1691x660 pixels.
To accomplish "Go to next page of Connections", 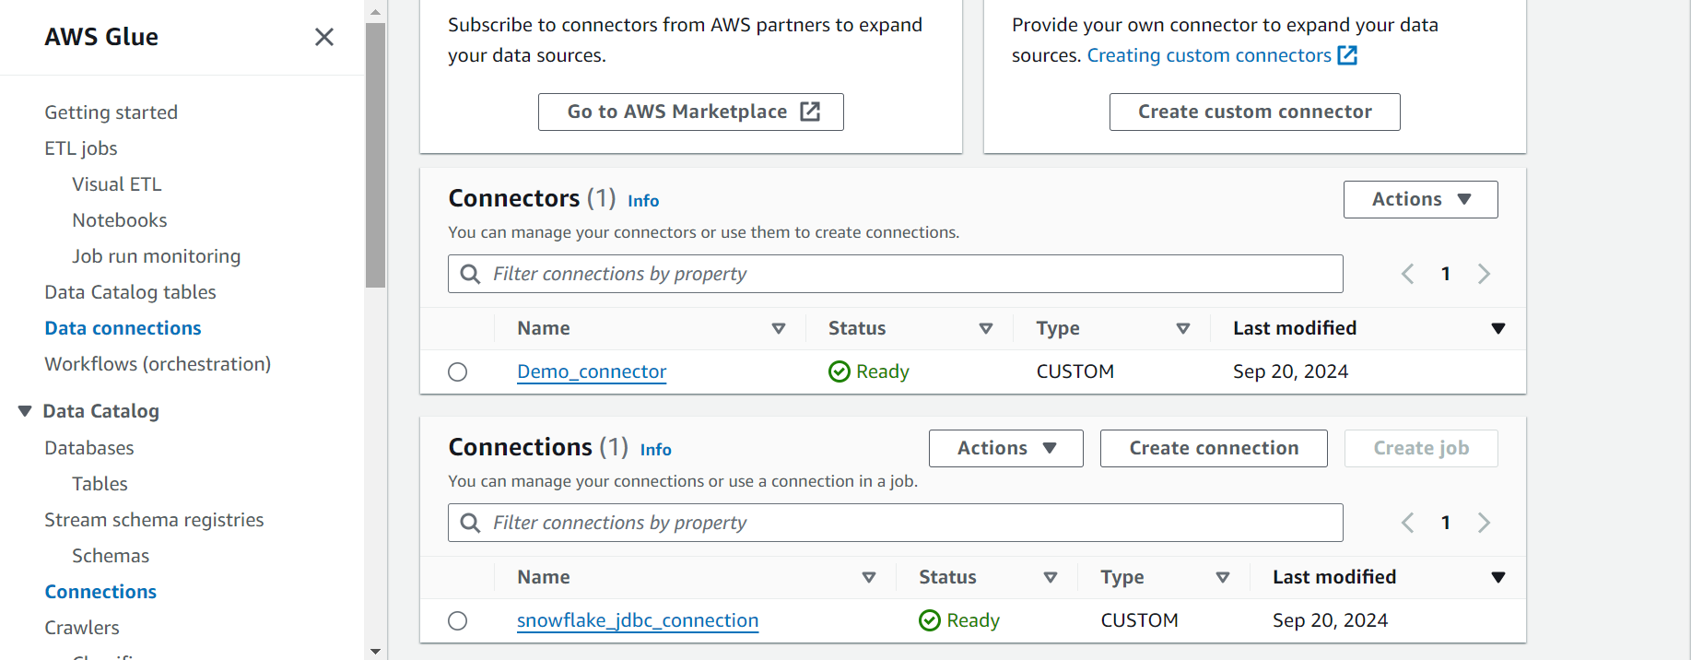I will pos(1484,523).
